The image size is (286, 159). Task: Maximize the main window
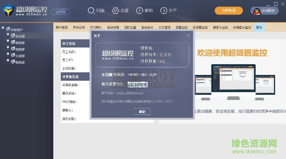(x=276, y=4)
